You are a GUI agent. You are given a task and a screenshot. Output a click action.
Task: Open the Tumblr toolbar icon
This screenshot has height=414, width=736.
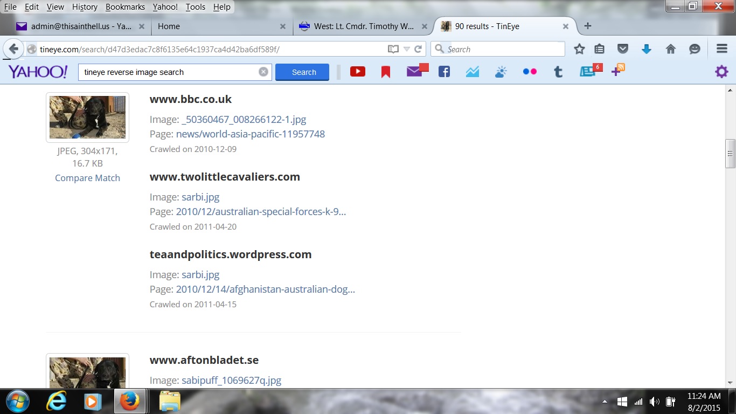coord(558,72)
